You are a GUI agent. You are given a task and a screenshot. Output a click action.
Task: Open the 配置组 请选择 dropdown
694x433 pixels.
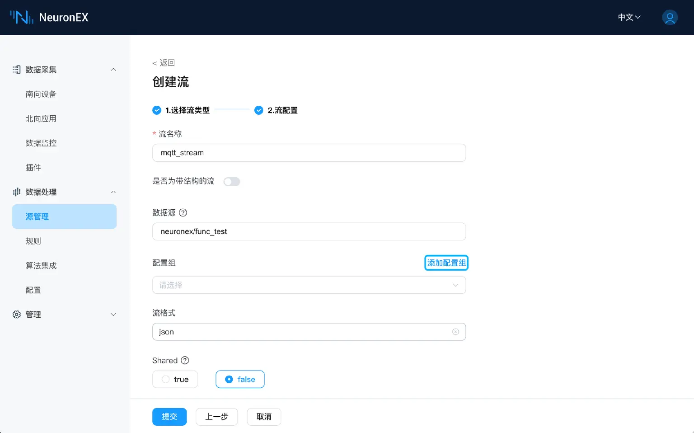tap(309, 285)
